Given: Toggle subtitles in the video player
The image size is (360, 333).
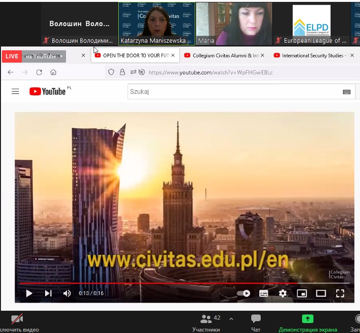Looking at the screenshot, I should (x=264, y=293).
